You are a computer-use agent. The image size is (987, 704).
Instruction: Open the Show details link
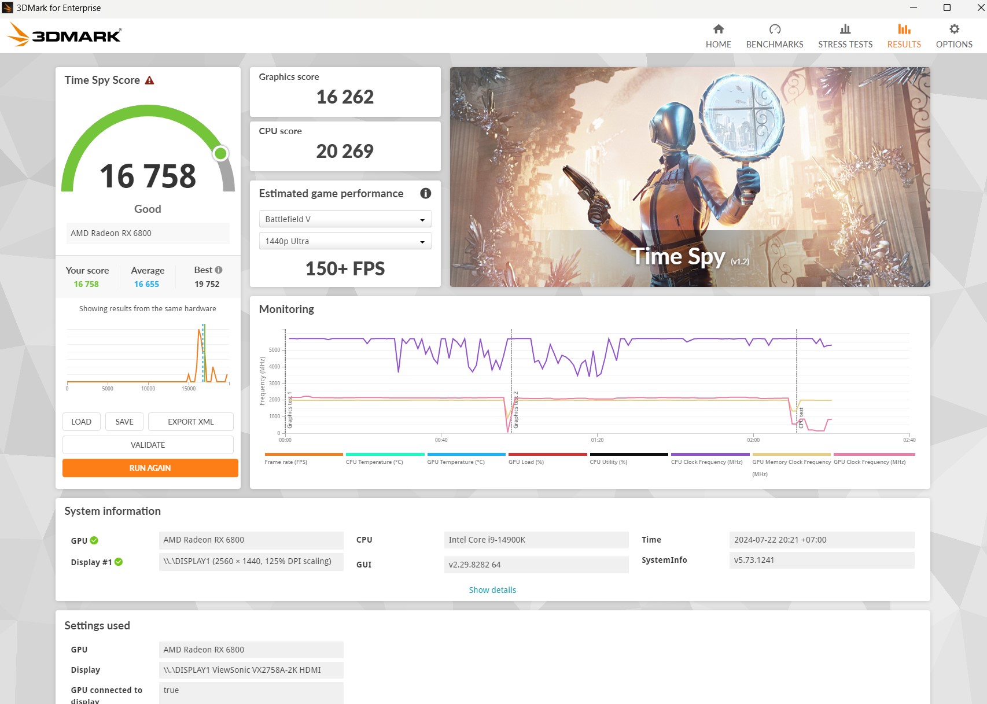(x=492, y=590)
